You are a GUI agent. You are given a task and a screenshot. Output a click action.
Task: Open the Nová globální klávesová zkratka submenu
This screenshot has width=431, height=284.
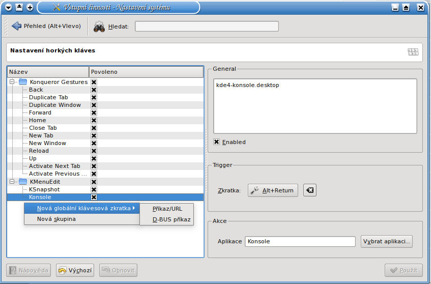click(83, 208)
